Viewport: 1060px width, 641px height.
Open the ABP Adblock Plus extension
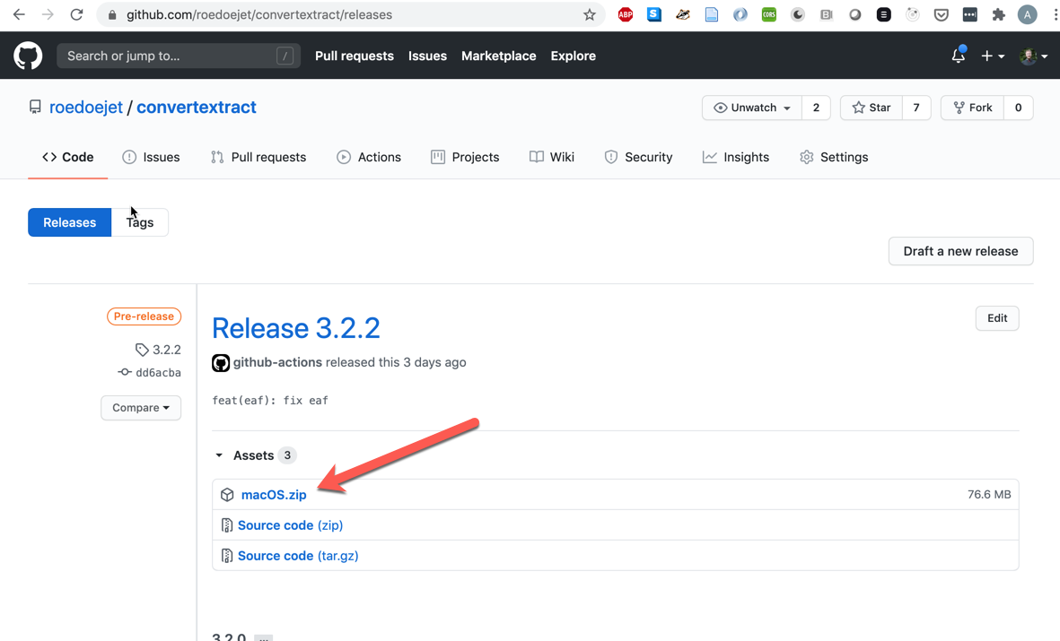point(626,14)
